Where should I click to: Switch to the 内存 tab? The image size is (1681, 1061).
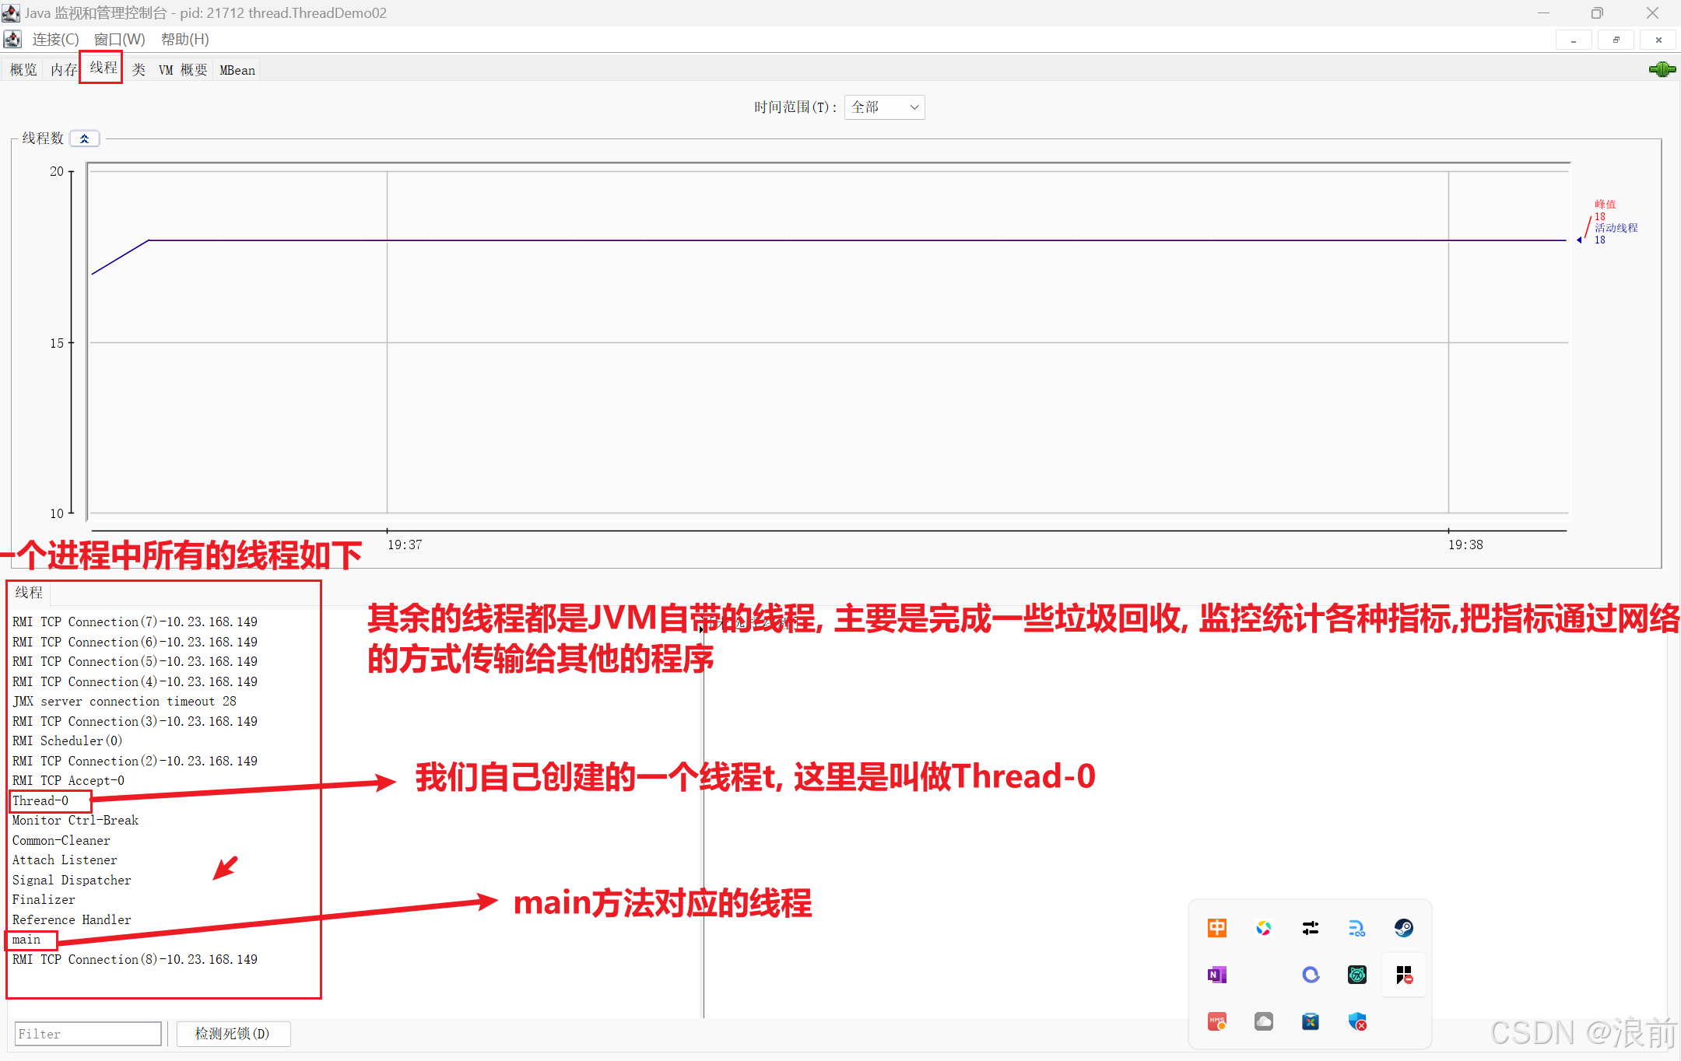[64, 70]
